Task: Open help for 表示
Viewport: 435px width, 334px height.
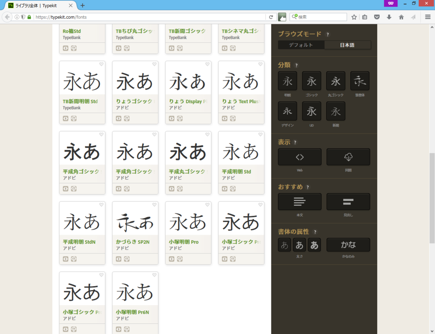Action: 295,143
